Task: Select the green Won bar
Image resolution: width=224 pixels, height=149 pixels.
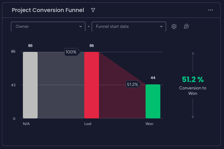Action: pos(153,101)
